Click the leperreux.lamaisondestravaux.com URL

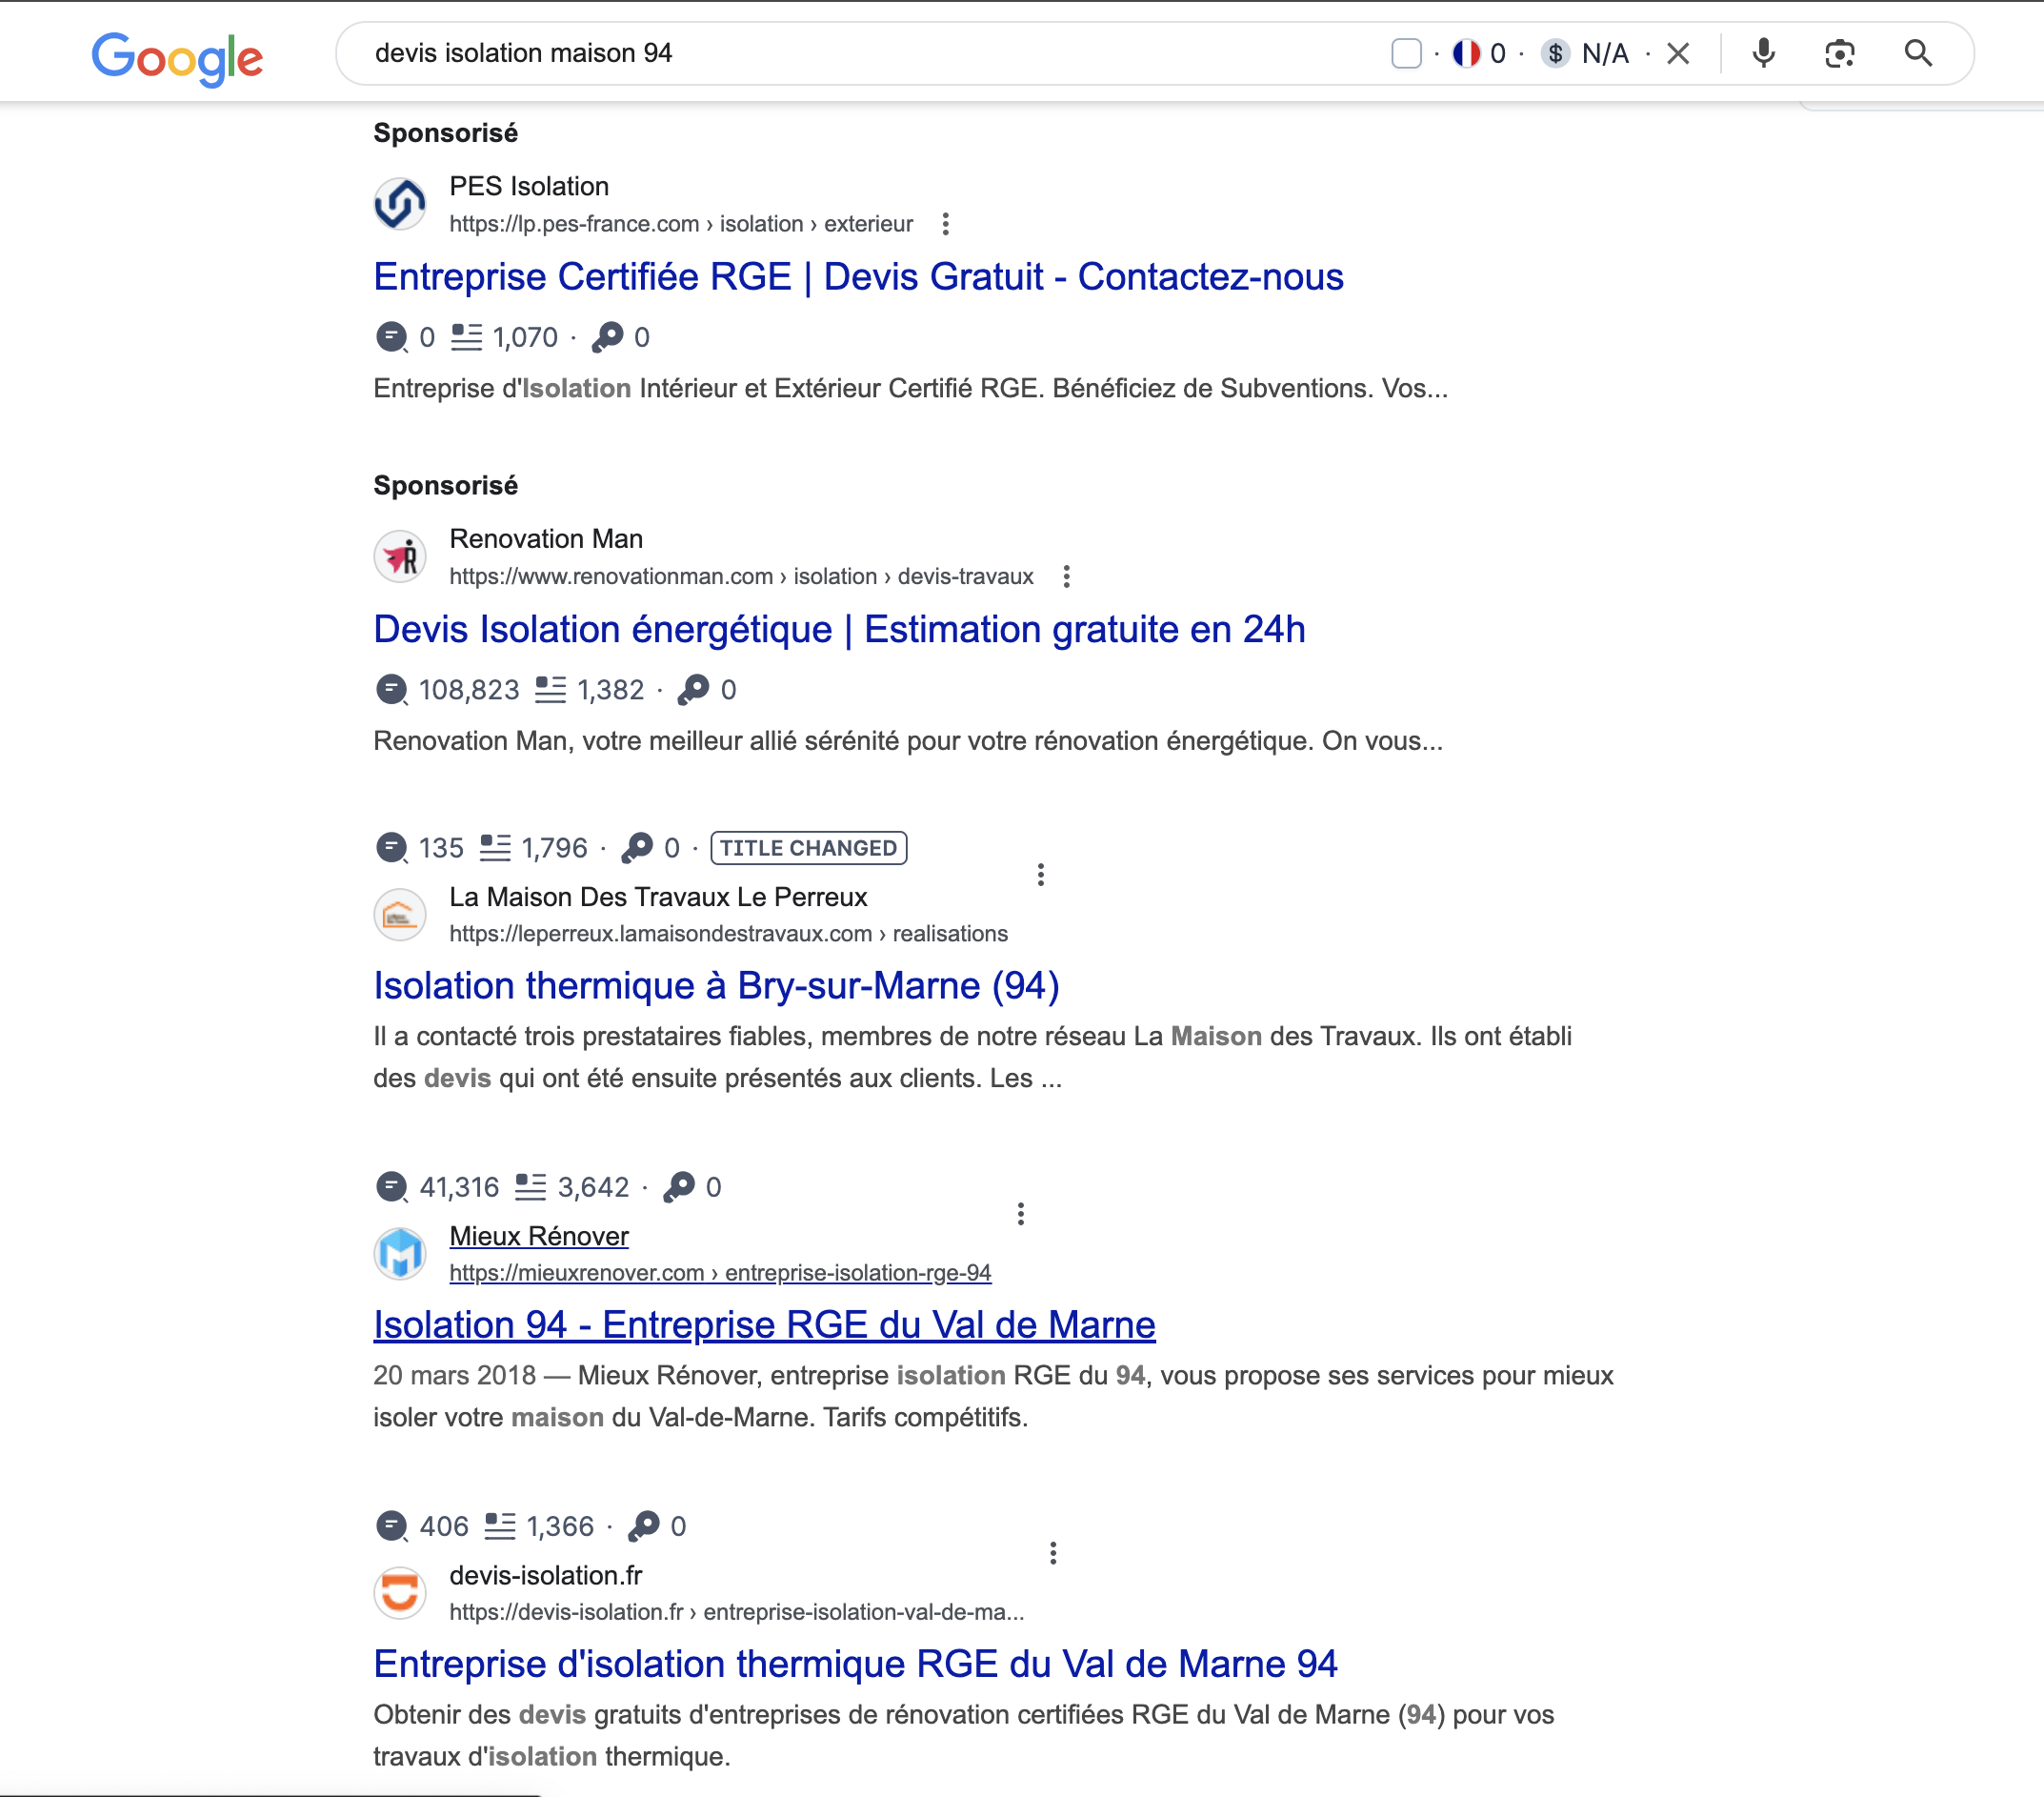click(x=728, y=934)
